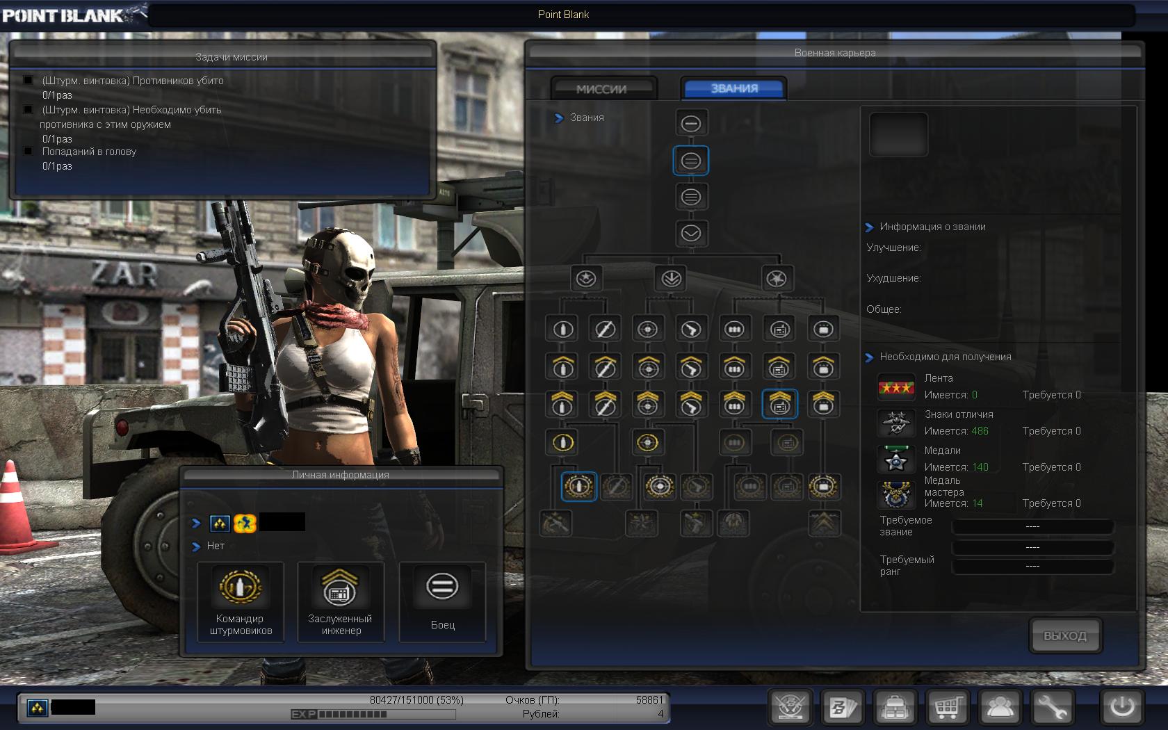Click the rank badge in bottom status bar
The height and width of the screenshot is (730, 1168).
pos(37,708)
